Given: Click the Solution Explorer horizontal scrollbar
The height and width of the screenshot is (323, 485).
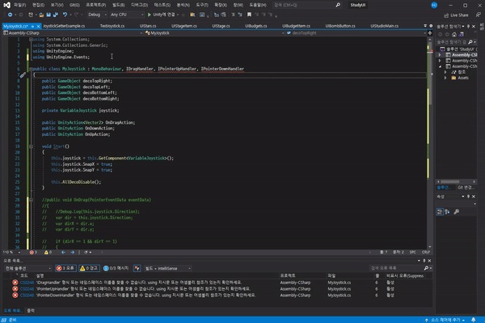Looking at the screenshot, I should [x=456, y=182].
